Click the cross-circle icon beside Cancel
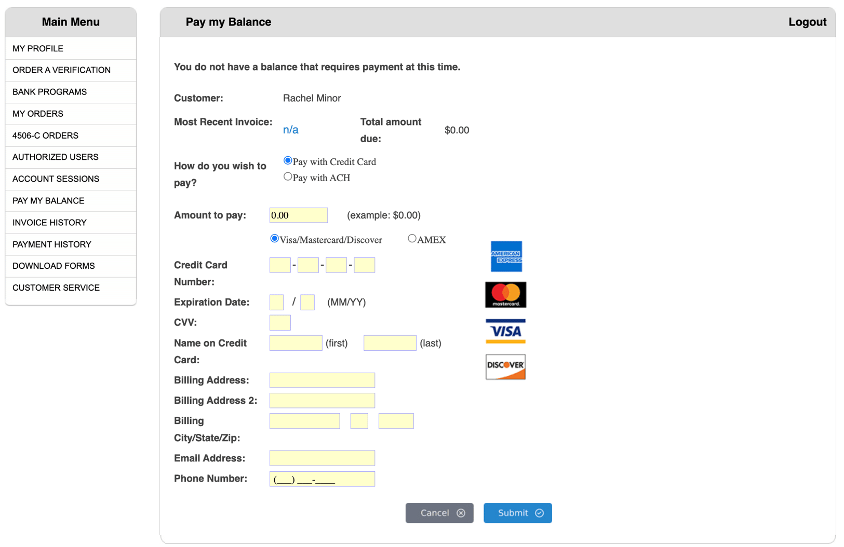Screen dimensions: 844x547 461,513
